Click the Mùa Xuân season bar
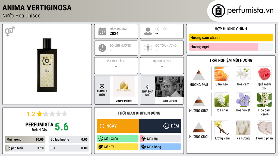The image size is (278, 156). click(118, 139)
